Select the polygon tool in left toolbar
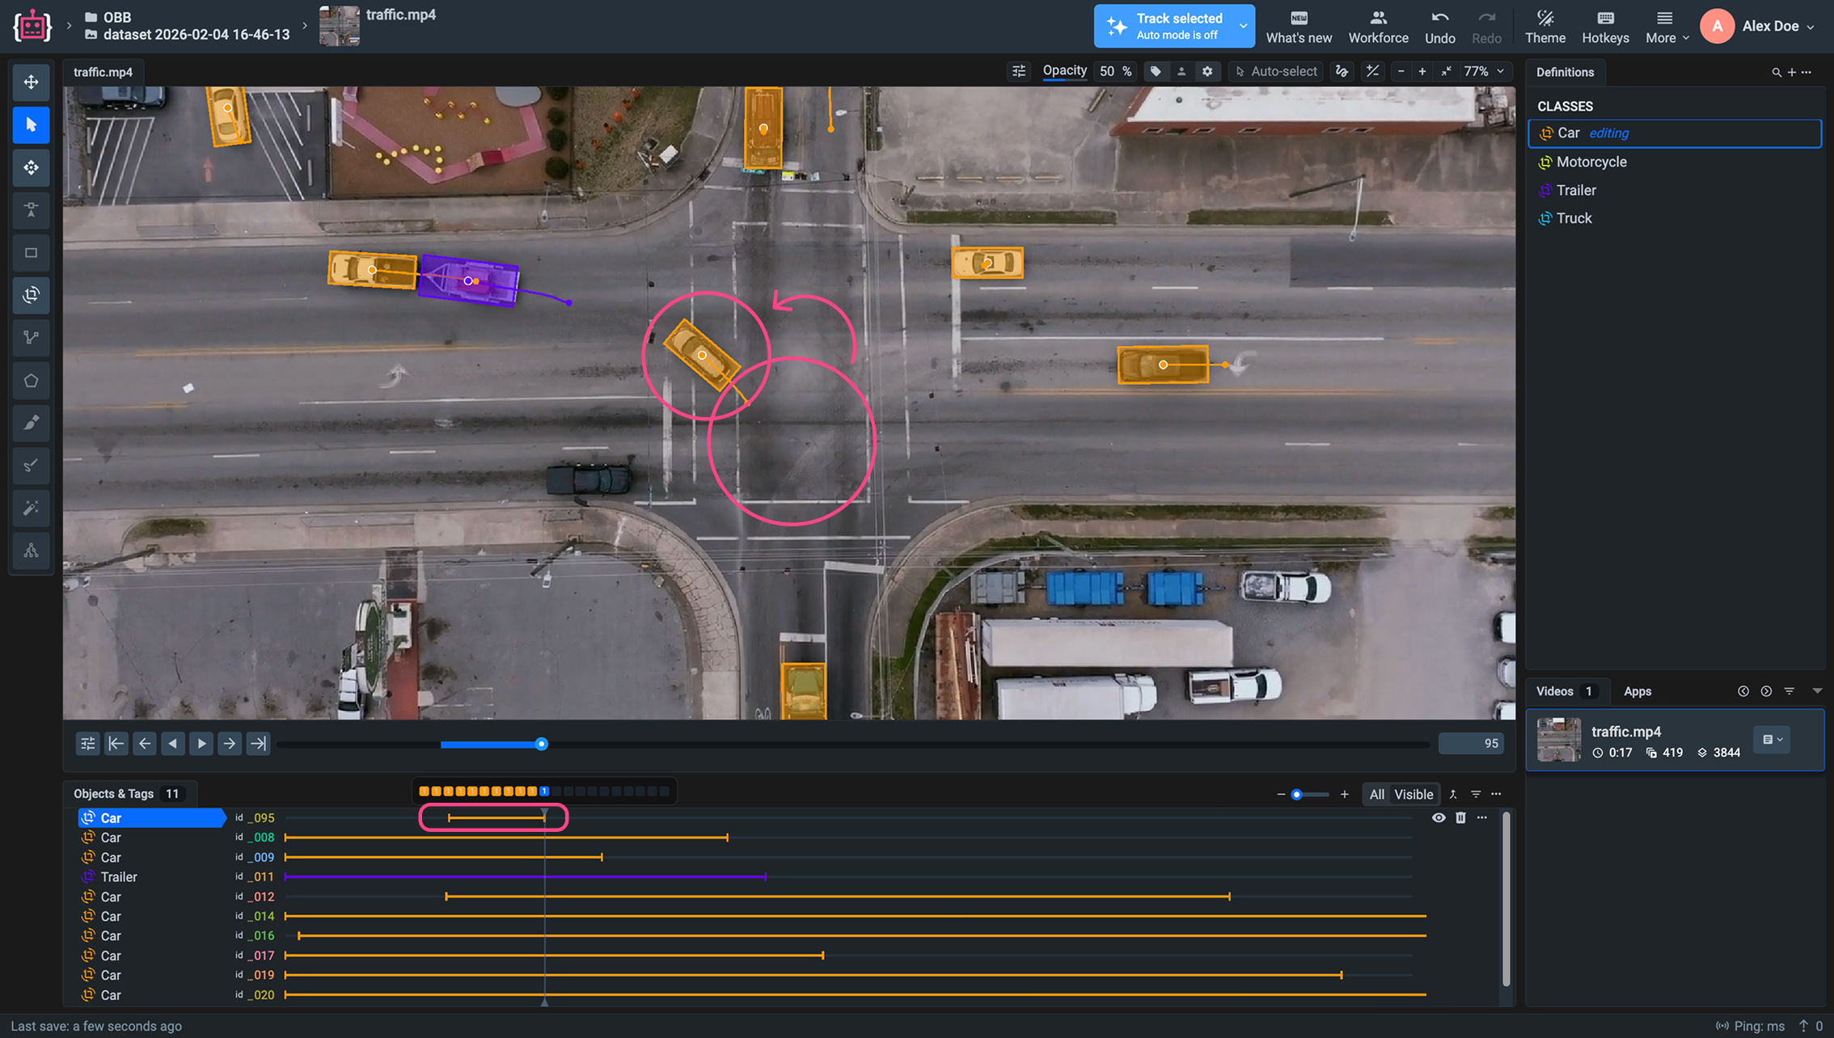1834x1038 pixels. (x=31, y=381)
